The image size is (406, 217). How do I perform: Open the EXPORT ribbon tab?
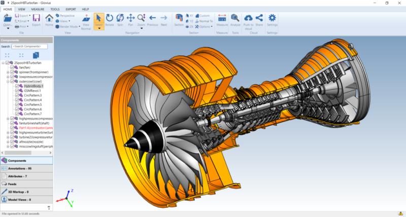click(71, 9)
